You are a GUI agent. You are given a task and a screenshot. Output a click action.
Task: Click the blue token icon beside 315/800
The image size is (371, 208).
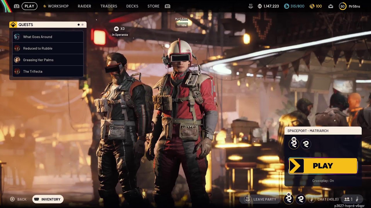(x=287, y=6)
